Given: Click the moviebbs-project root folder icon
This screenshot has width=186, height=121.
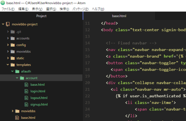Looking at the screenshot, I should 8,24.
